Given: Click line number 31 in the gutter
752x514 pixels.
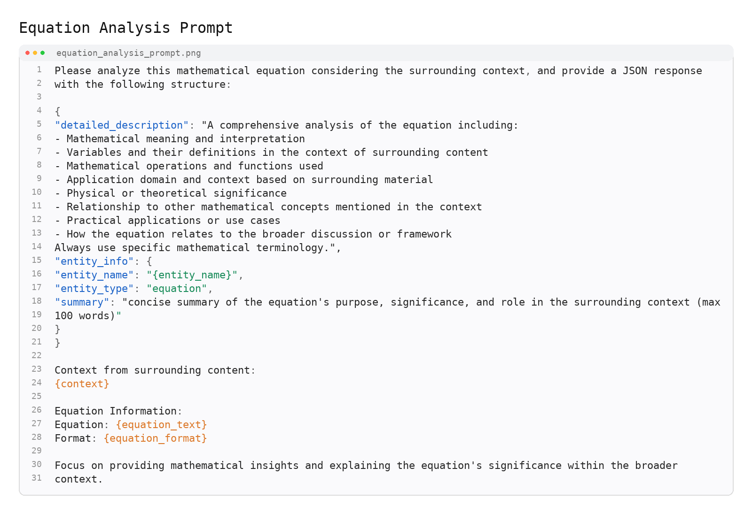Looking at the screenshot, I should (37, 478).
